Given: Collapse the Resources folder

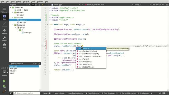Looking at the screenshot, I should tap(13, 25).
